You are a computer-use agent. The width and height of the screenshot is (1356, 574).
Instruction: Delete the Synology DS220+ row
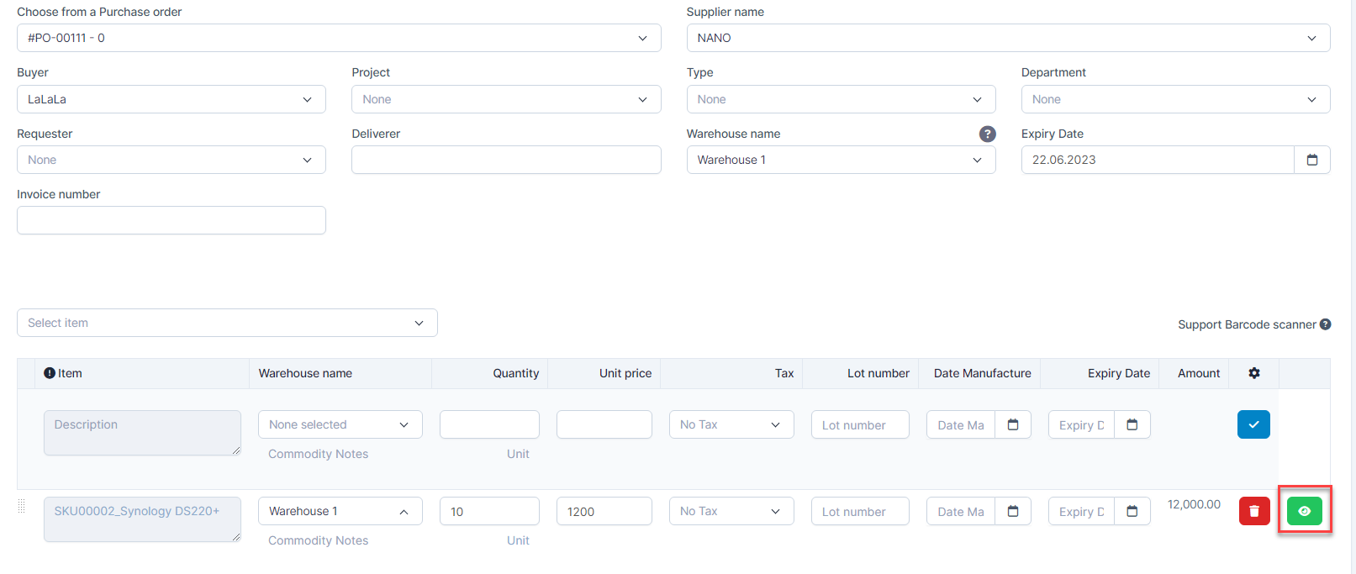(x=1253, y=511)
